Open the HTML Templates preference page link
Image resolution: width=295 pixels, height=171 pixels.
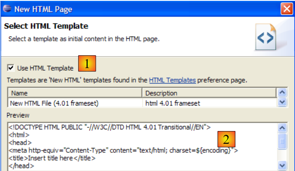click(172, 80)
